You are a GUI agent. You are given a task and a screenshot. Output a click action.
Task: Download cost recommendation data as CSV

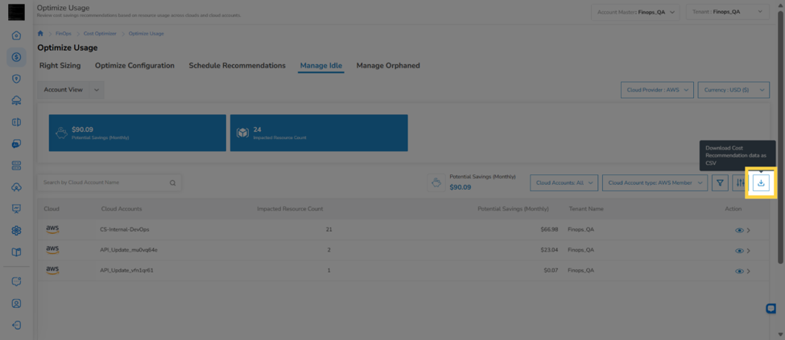(761, 183)
